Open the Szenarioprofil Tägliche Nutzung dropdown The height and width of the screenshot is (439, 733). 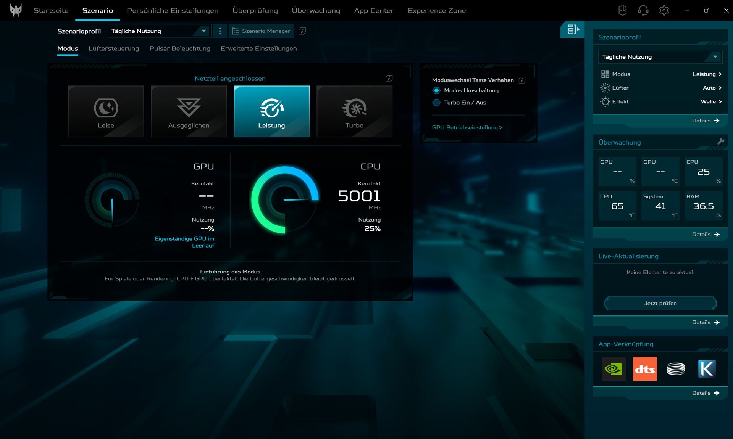click(159, 31)
